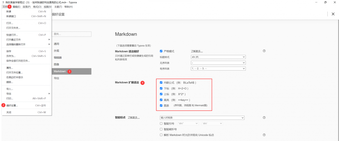Enable 解析 Markdown Unicode 标点 checkbox
This screenshot has width=339, height=141.
161,135
